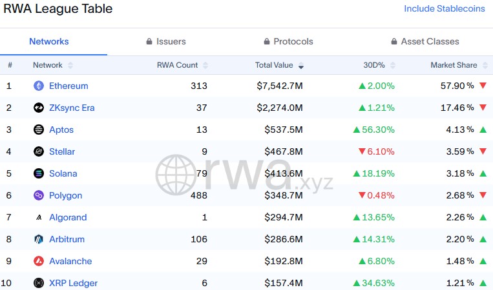Click the 34.63% 30D change value
Image resolution: width=493 pixels, height=290 pixels.
[x=378, y=284]
